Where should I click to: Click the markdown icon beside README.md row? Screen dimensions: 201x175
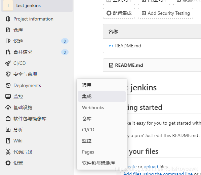[x=111, y=46]
